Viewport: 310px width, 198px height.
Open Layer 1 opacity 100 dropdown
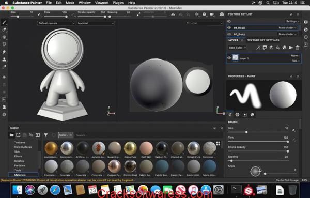[x=296, y=60]
